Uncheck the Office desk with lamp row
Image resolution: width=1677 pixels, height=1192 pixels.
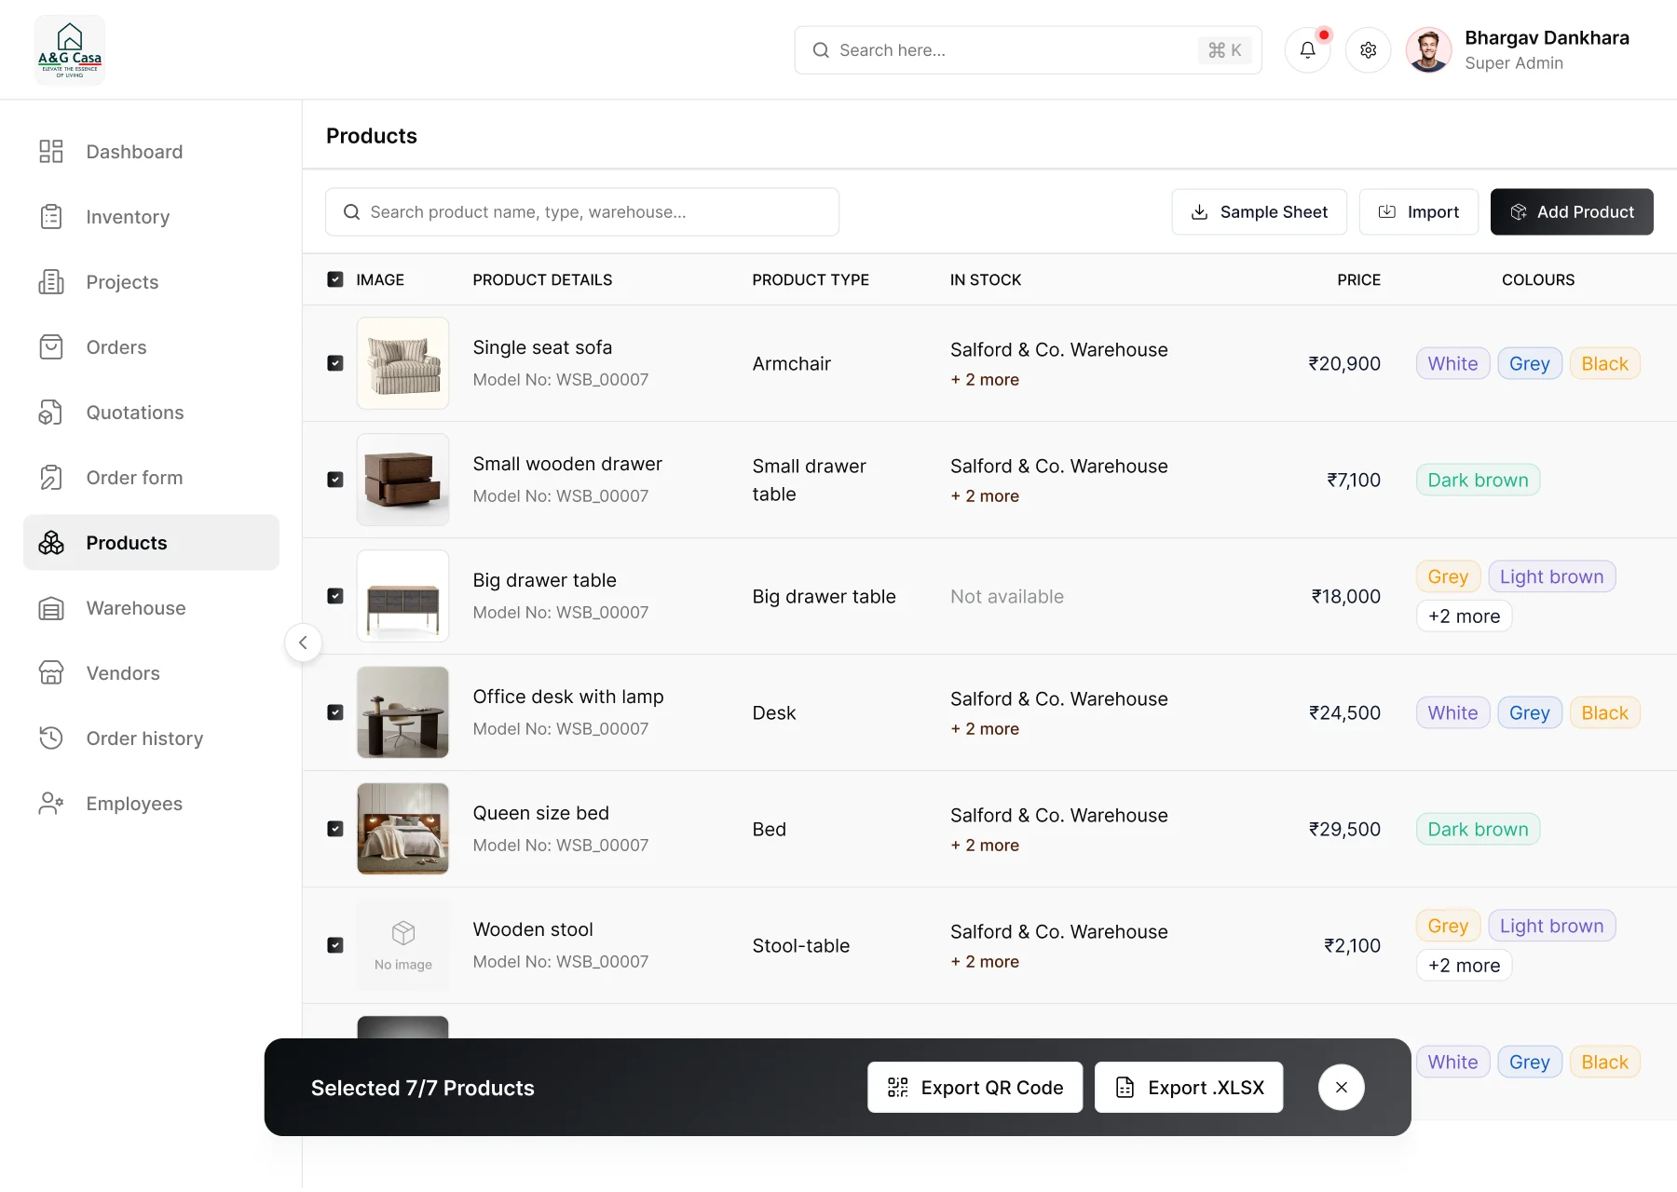point(335,712)
